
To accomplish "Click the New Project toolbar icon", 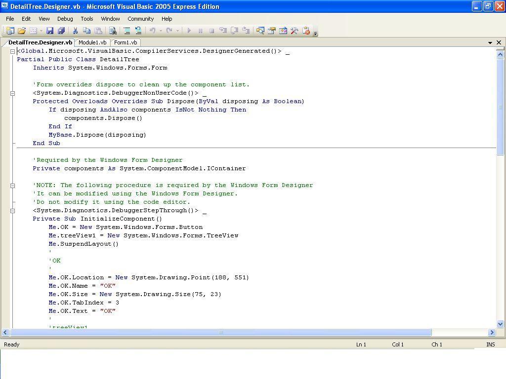I will pos(10,31).
